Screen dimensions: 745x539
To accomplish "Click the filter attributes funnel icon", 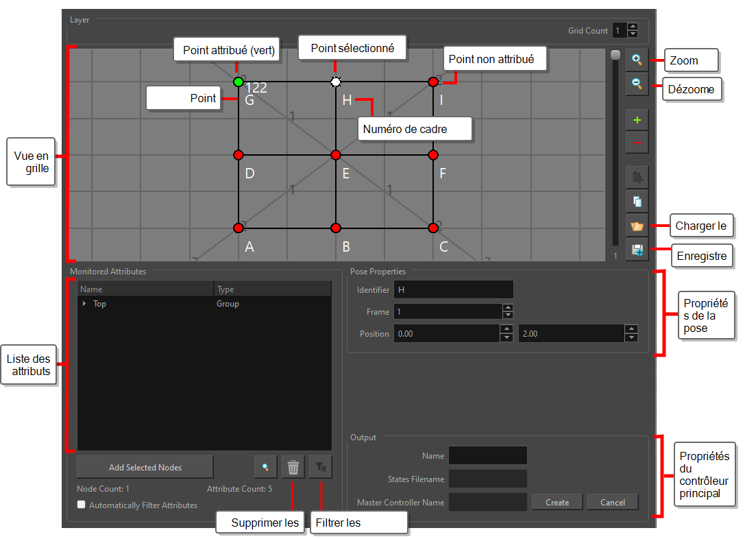I will coord(320,468).
